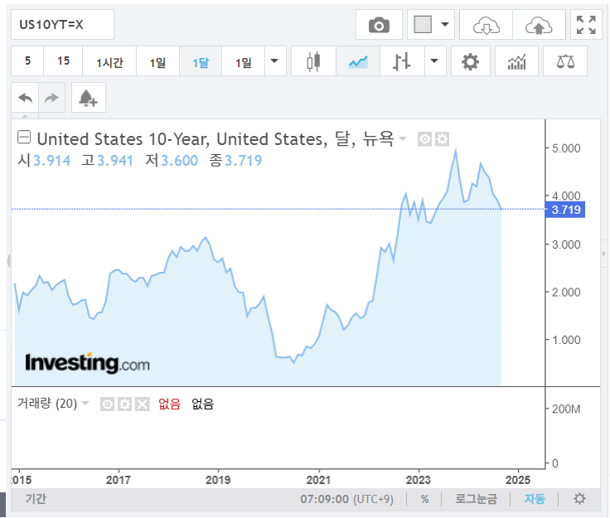Viewport: 610px width, 518px height.
Task: Click the 기간 date range button
Action: point(36,499)
